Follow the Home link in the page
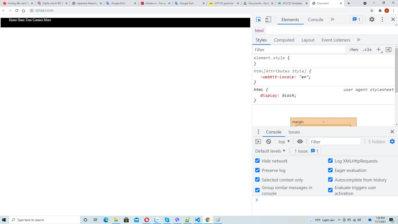The width and height of the screenshot is (398, 224). pos(13,20)
